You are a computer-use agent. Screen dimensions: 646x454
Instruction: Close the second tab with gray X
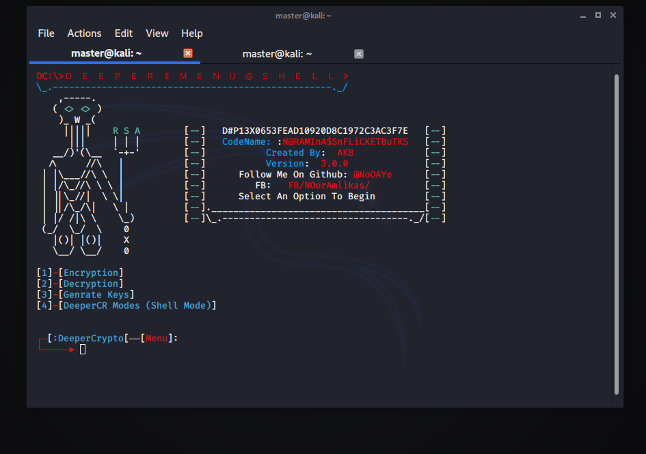click(359, 54)
